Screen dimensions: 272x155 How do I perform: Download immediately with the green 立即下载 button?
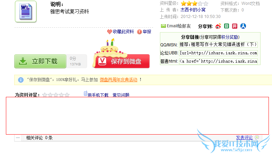(40, 61)
